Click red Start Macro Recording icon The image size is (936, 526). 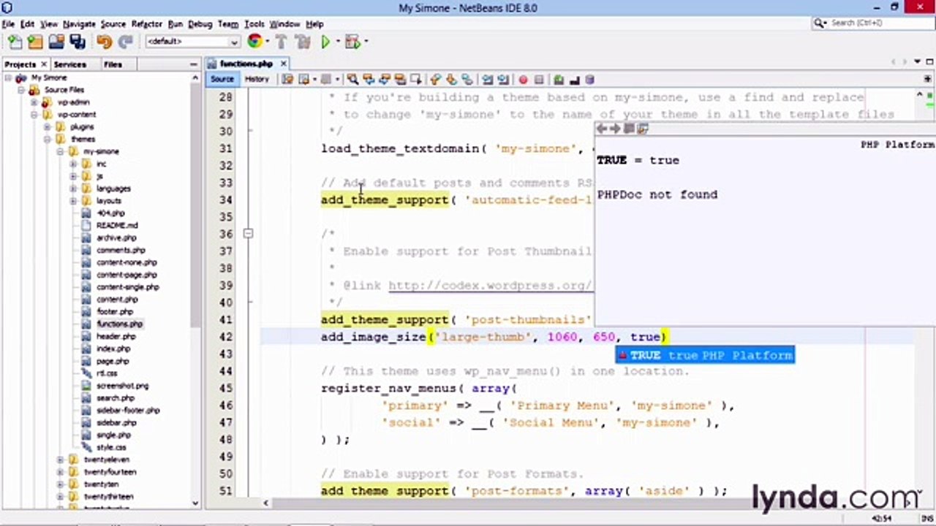click(x=523, y=79)
